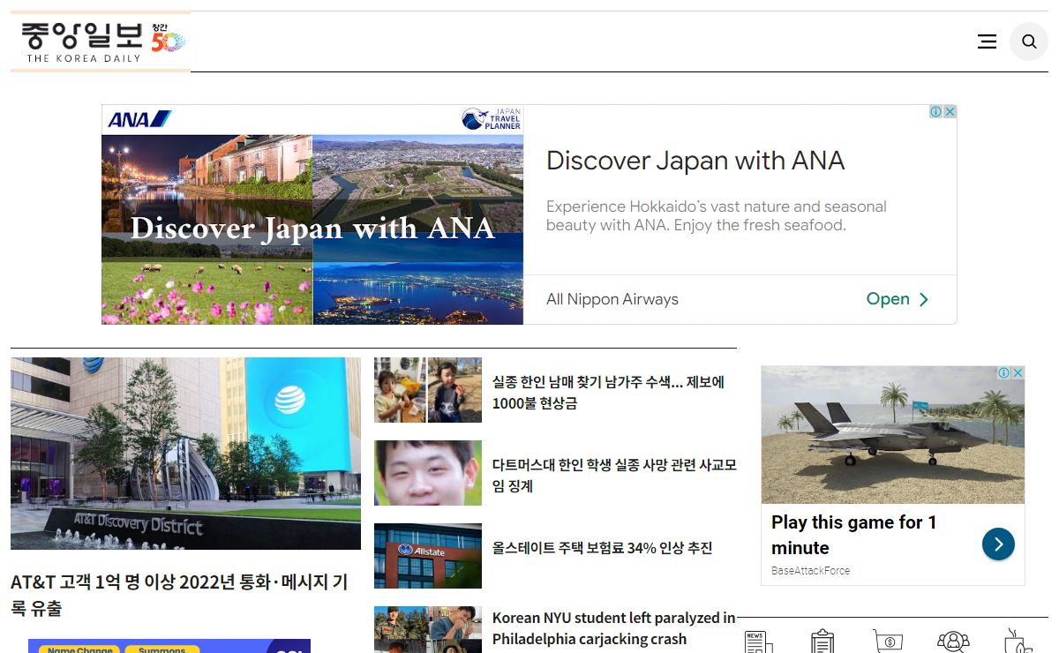Open AT&T Discovery District article photo
Screen dimensions: 1059x653
point(185,454)
